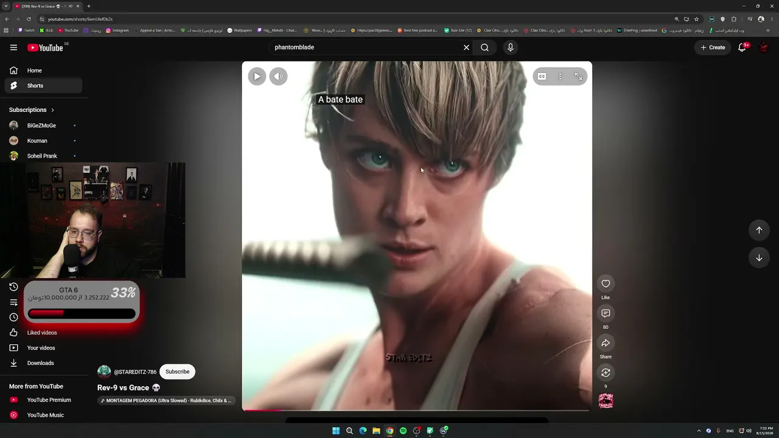Clear the search box with the X
779x438 pixels.
[x=466, y=47]
